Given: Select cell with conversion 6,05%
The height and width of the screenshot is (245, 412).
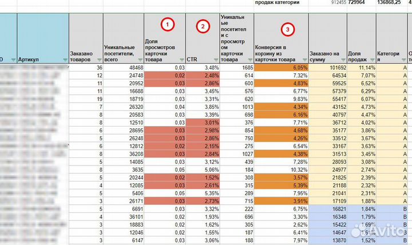Looking at the screenshot, I should pos(281,68).
